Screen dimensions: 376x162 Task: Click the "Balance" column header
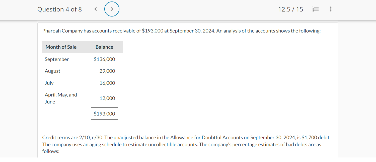[104, 47]
